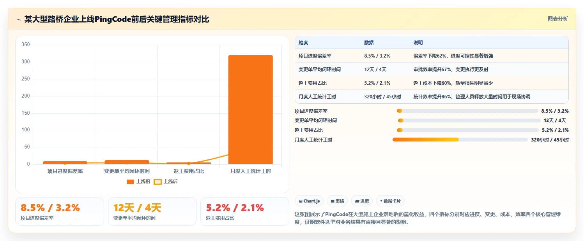Open the 8.5% / 3.2% data card
The width and height of the screenshot is (584, 241).
[60, 211]
